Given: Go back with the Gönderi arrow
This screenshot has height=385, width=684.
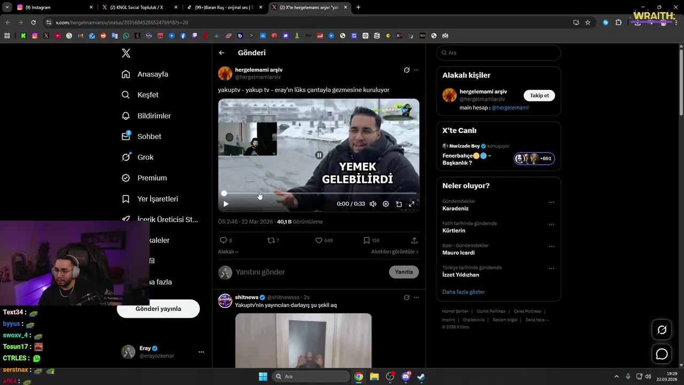Looking at the screenshot, I should 222,52.
